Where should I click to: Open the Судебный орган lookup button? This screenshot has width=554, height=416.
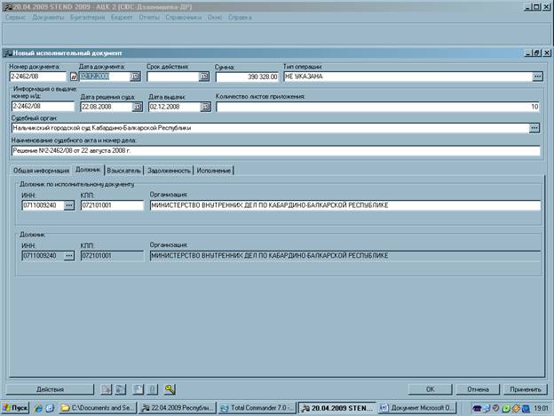click(x=534, y=128)
